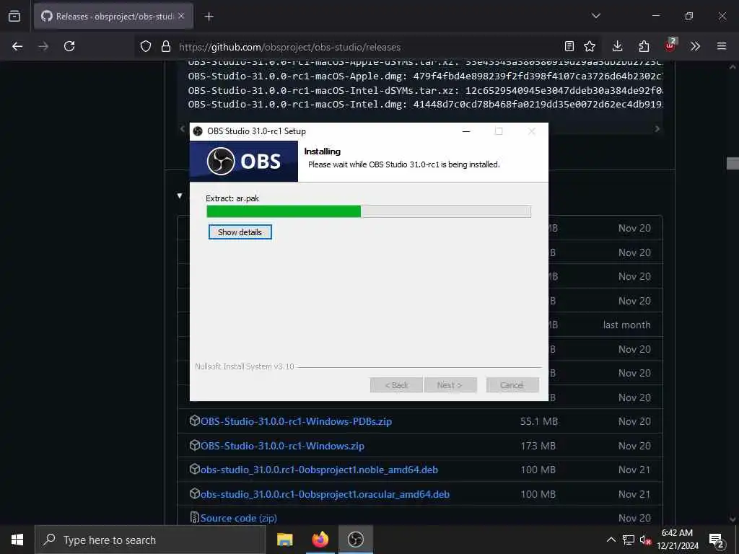Go back to previous page

(x=17, y=46)
